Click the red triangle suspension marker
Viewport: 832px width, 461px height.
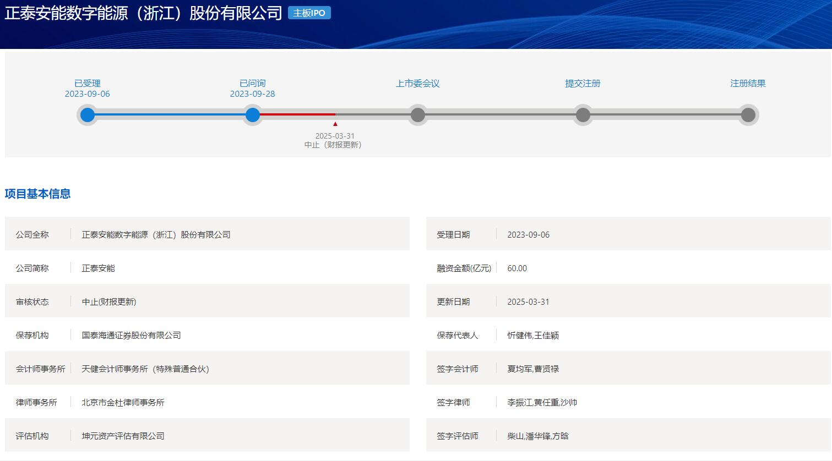[x=335, y=124]
